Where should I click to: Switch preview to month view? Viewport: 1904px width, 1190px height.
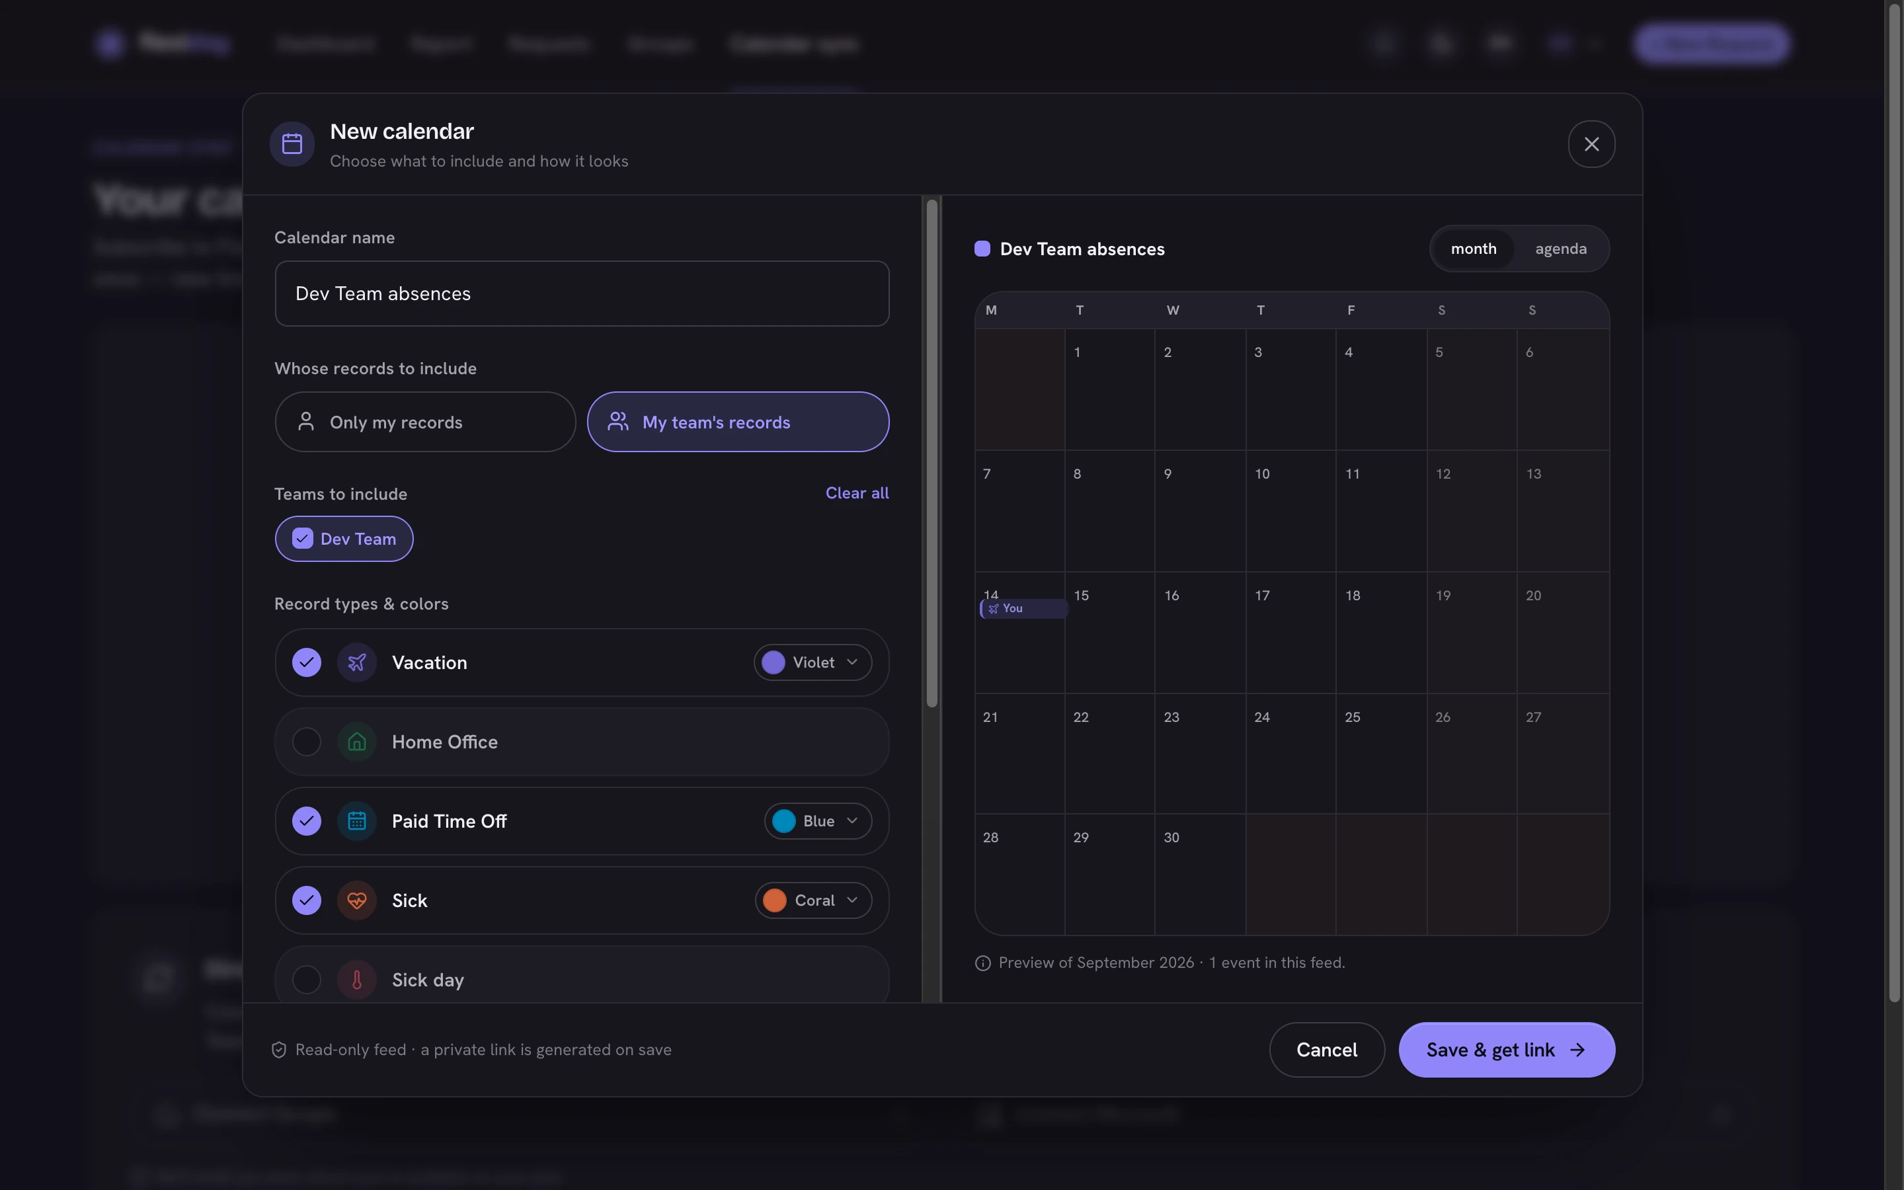[x=1473, y=249]
